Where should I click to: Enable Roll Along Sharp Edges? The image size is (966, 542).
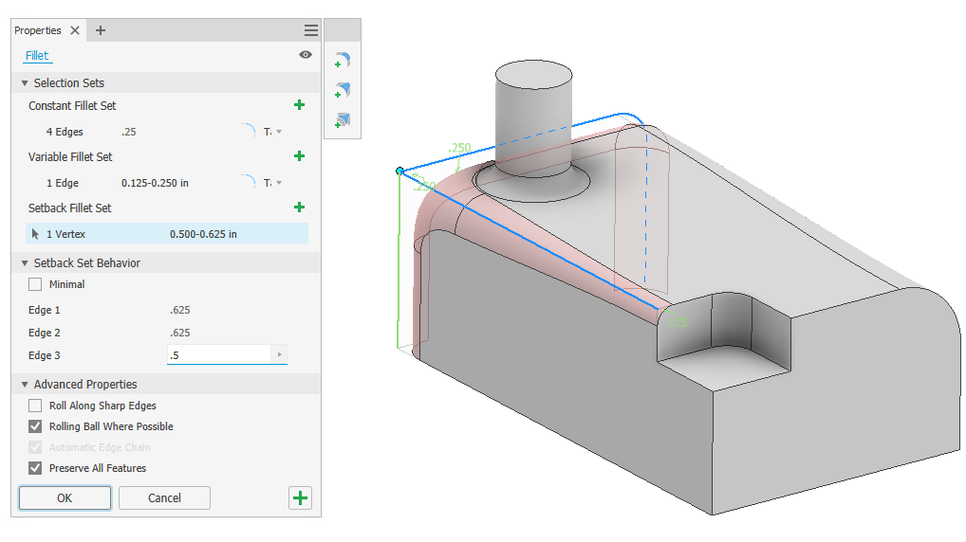coord(35,406)
